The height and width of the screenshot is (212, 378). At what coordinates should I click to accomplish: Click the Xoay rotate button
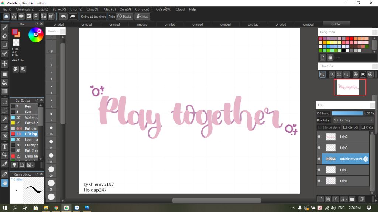(142, 16)
